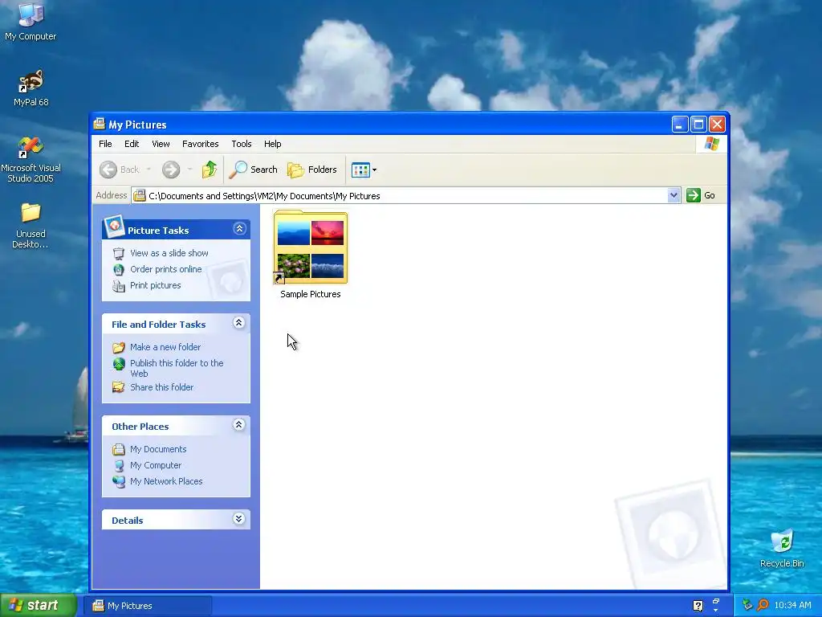Click the network tray icon
This screenshot has width=822, height=617.
[x=747, y=605]
